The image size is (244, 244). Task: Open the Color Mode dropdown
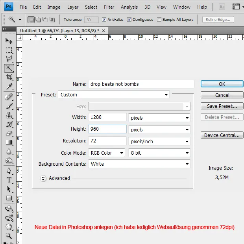[x=107, y=153]
